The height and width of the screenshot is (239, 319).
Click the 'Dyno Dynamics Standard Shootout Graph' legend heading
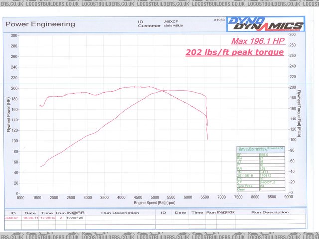261,149
